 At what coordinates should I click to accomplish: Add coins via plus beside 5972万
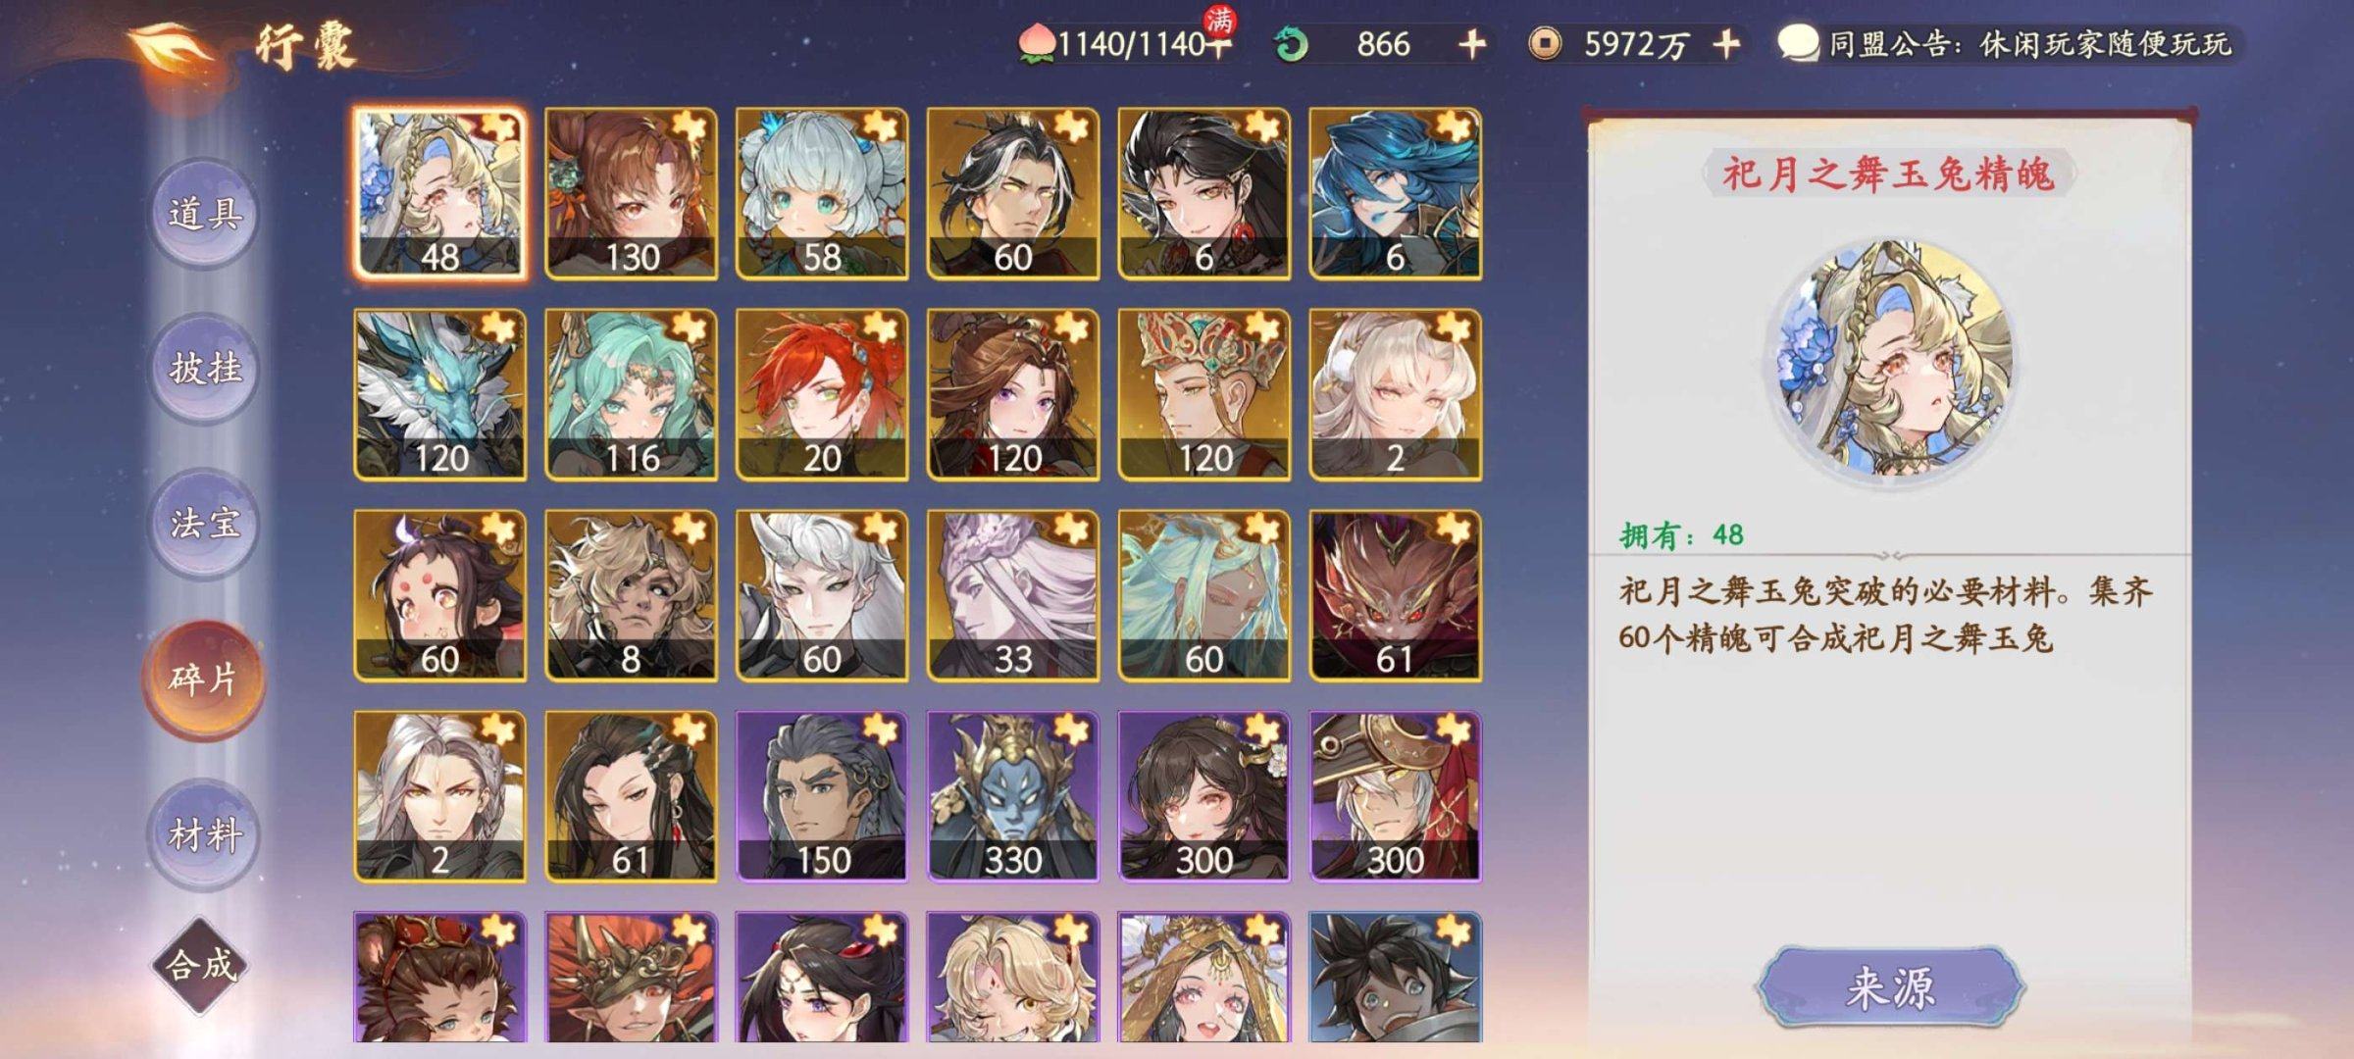coord(1726,44)
